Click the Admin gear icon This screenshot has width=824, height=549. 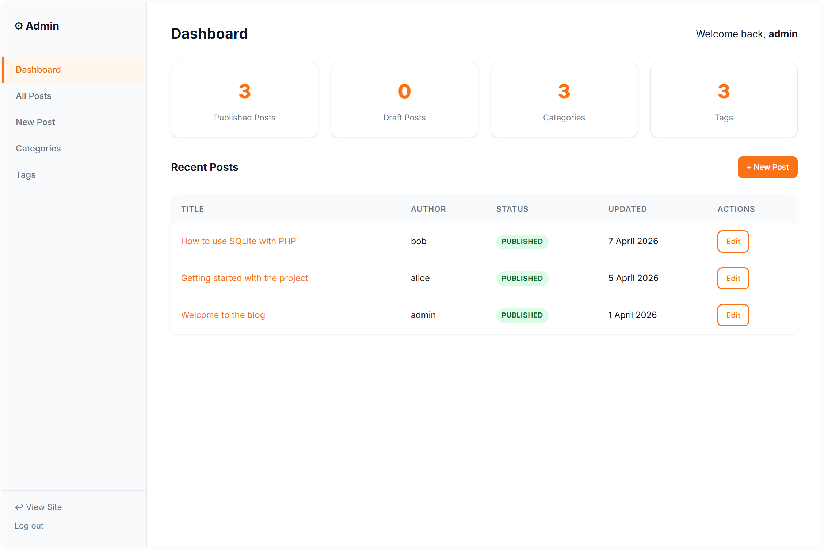coord(18,26)
